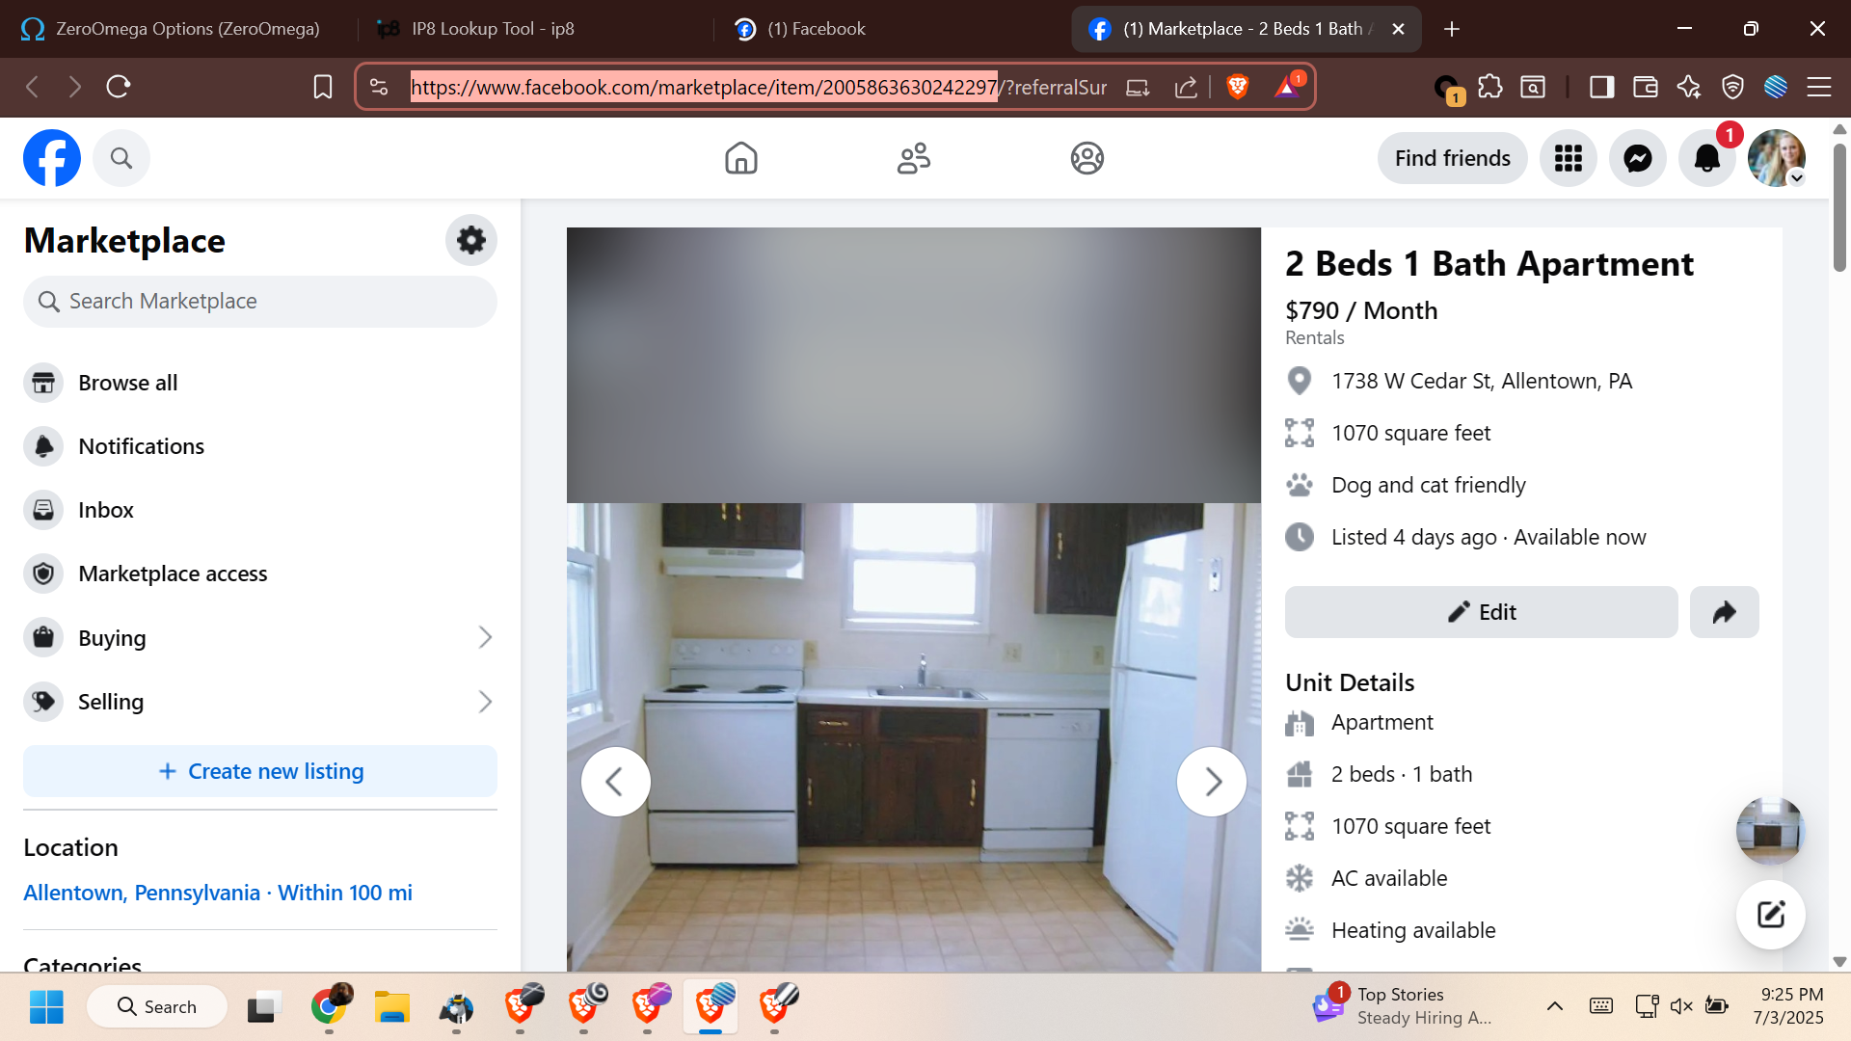Open the Facebook menu grid icon
The image size is (1851, 1041).
1568,158
